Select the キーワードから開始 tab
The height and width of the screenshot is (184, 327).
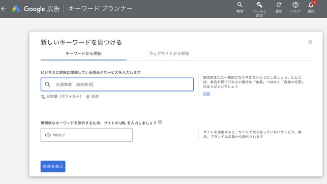pos(83,53)
